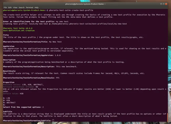The height and width of the screenshot is (124, 171).
Task: Open the Edit menu
Action: click(x=10, y=7)
